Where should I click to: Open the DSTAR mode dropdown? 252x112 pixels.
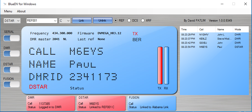[x=12, y=21]
